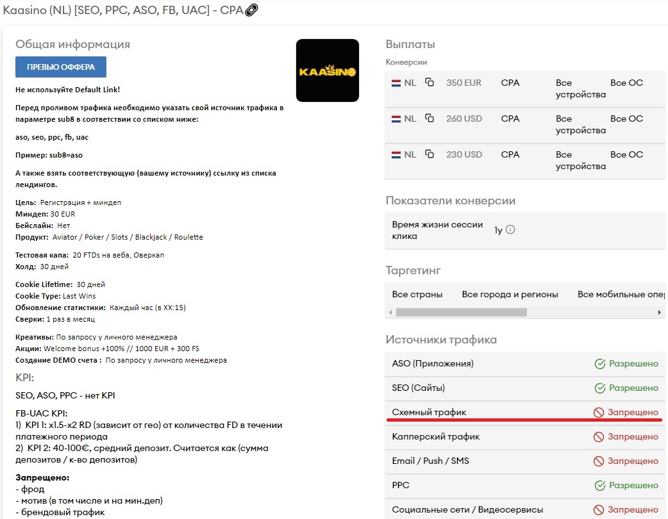Click the Не используйте Default Link! notice

click(x=68, y=90)
